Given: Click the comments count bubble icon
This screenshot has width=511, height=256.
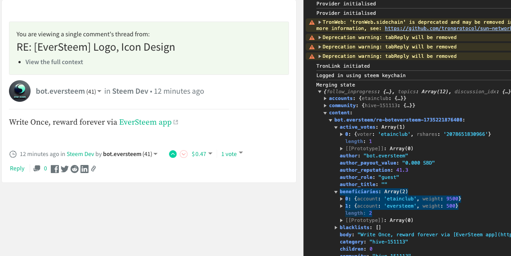Looking at the screenshot, I should click(x=37, y=169).
